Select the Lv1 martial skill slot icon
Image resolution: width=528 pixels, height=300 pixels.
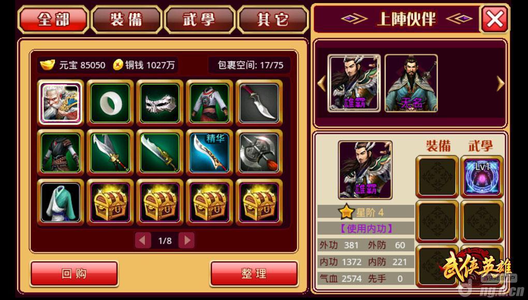pos(482,176)
